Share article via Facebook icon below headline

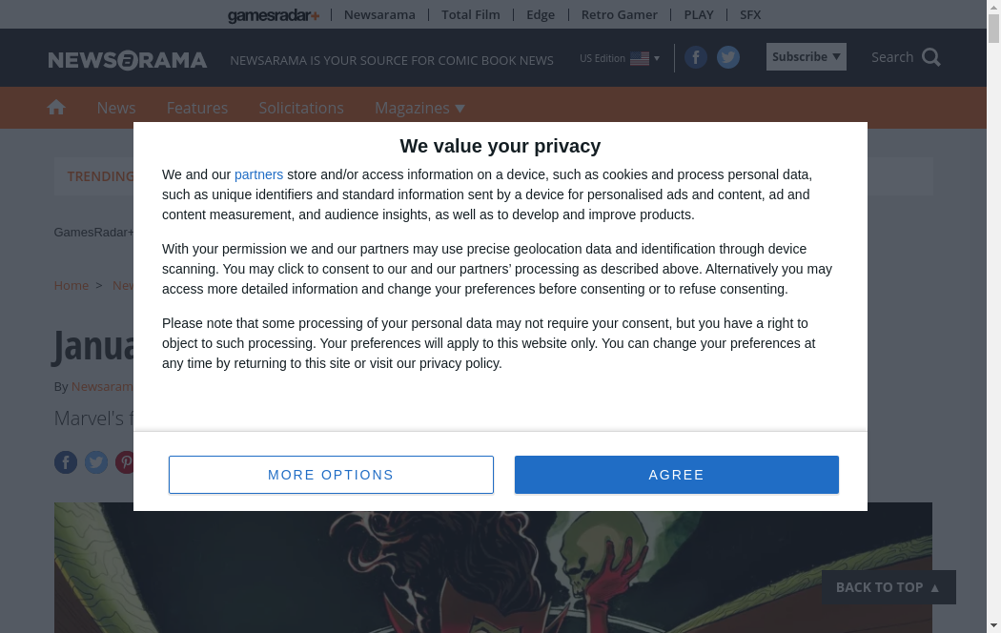point(66,462)
